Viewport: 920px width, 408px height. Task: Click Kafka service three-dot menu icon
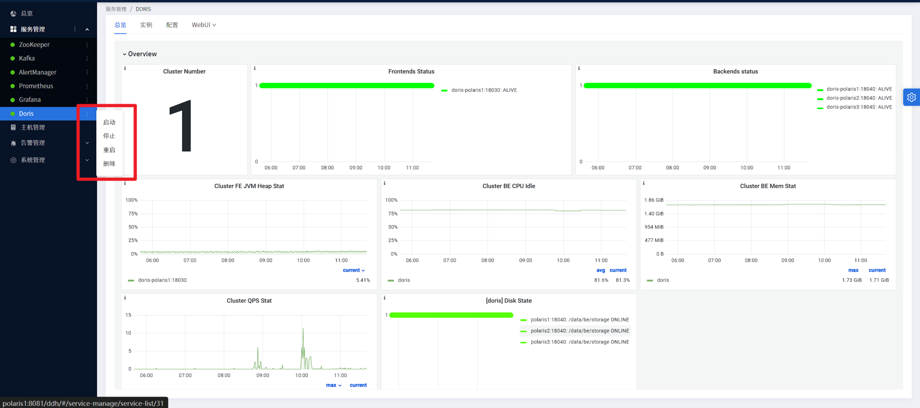[x=87, y=58]
